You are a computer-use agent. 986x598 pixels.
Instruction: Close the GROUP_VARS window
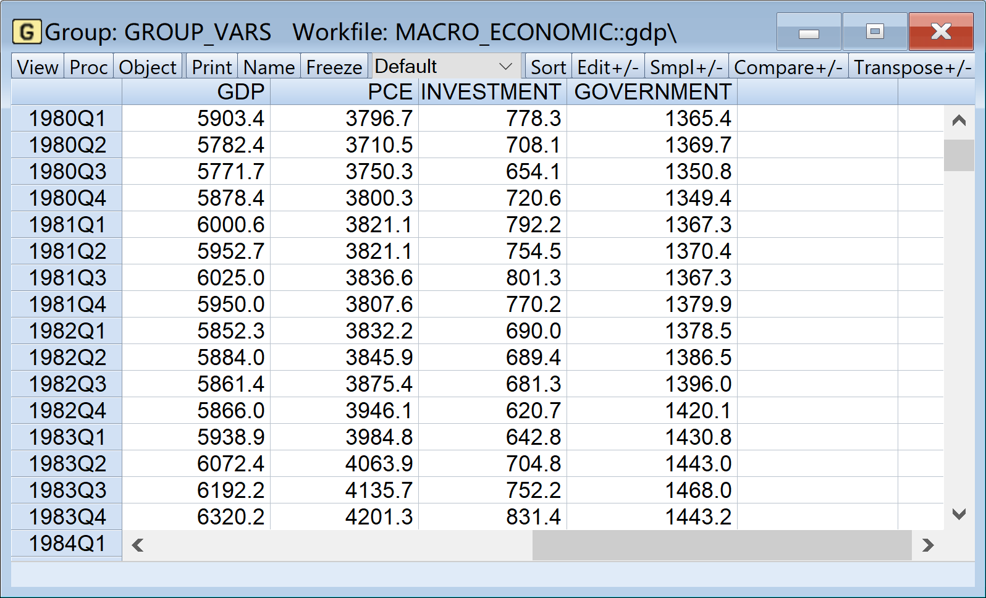tap(940, 32)
